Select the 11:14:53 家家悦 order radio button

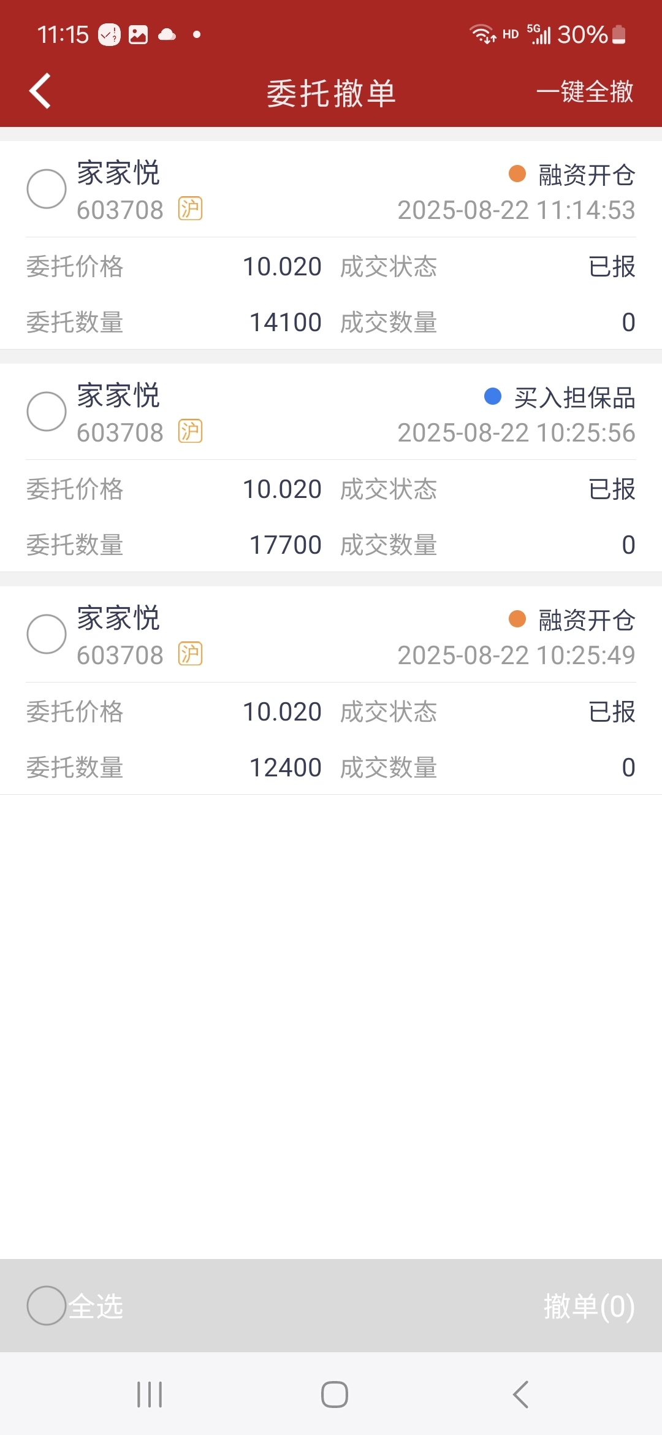click(x=47, y=189)
